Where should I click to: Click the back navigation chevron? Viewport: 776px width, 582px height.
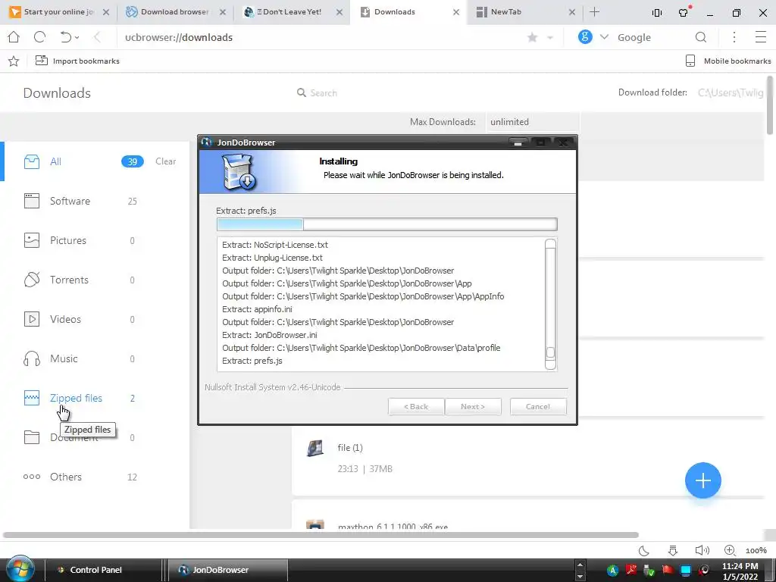pyautogui.click(x=97, y=37)
